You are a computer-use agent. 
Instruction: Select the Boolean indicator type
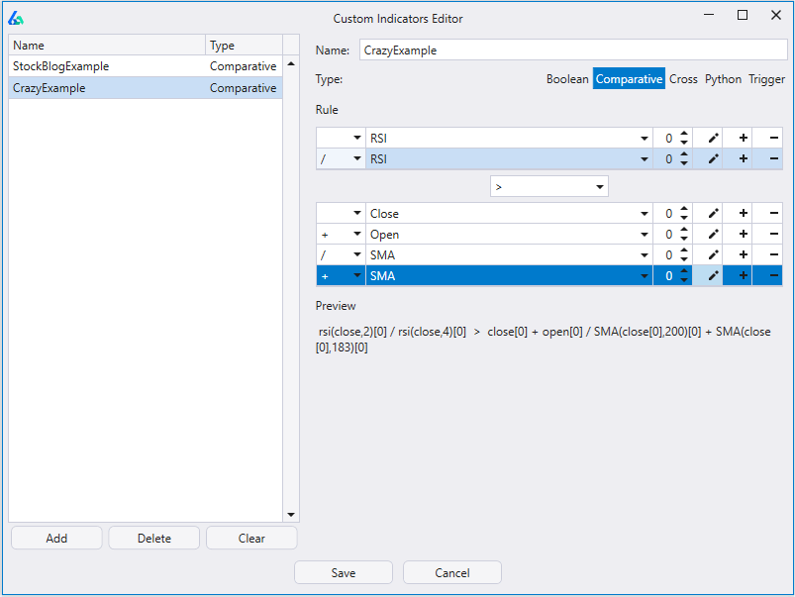click(566, 79)
